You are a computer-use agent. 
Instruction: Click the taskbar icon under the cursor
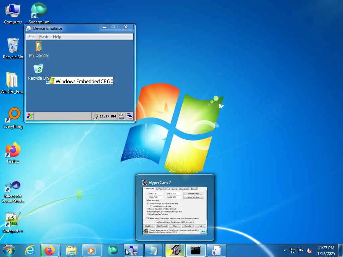133,250
